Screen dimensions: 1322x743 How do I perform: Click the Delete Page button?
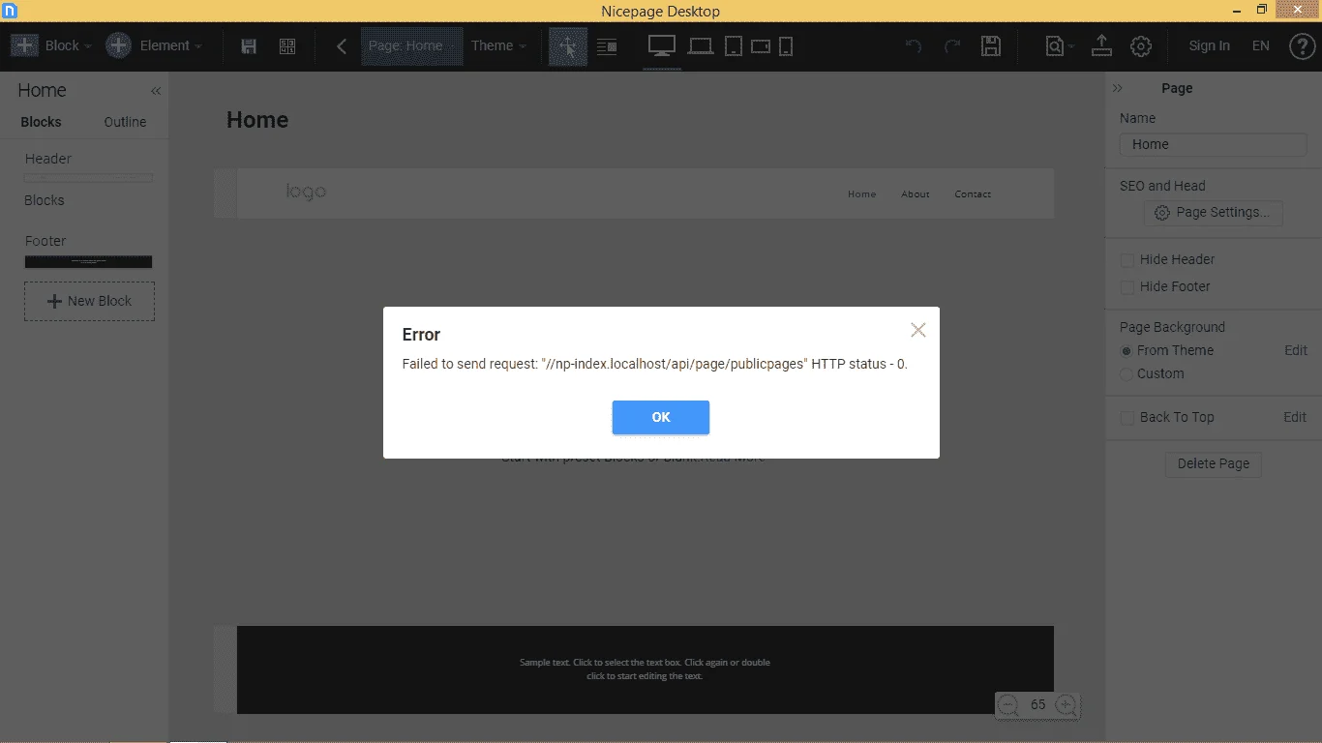coord(1214,463)
